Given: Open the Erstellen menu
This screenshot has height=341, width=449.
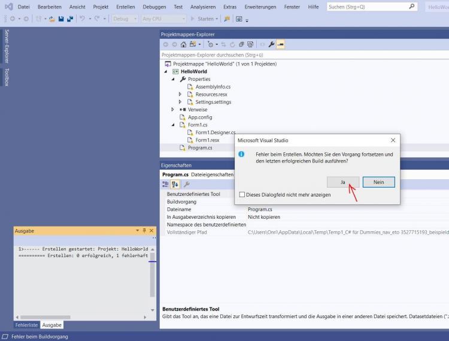Looking at the screenshot, I should point(126,7).
